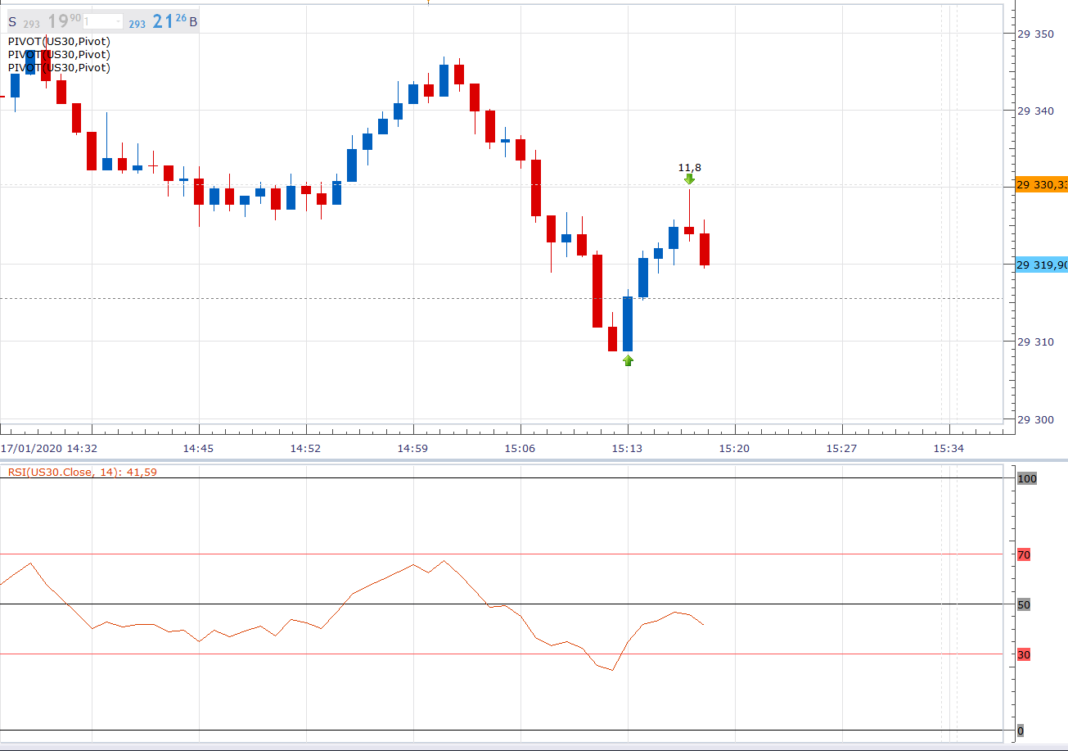Viewport: 1068px width, 751px height.
Task: Click the first PIVOT(US30,Pivot) indicator label
Action: pyautogui.click(x=59, y=41)
